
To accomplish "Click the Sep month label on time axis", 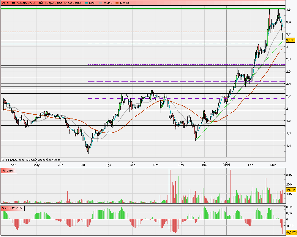I will (x=132, y=165).
